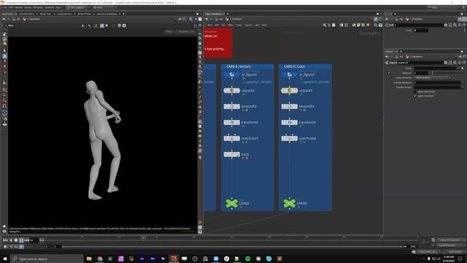Select the transform8 node

tap(232, 122)
